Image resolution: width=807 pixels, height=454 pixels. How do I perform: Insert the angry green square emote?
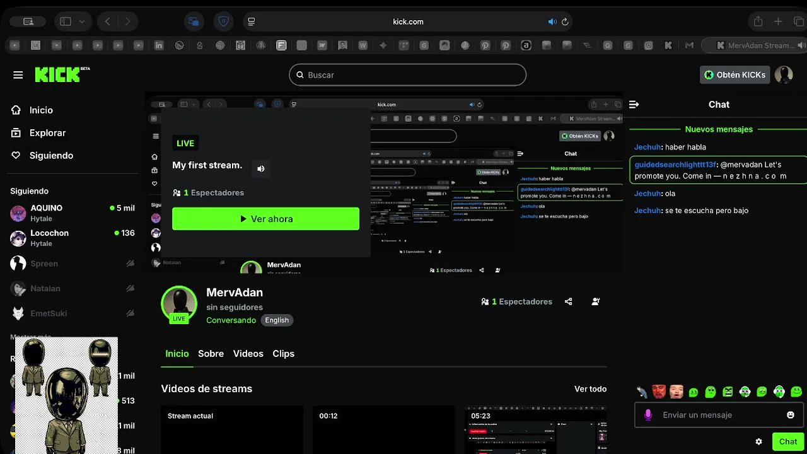pyautogui.click(x=728, y=392)
